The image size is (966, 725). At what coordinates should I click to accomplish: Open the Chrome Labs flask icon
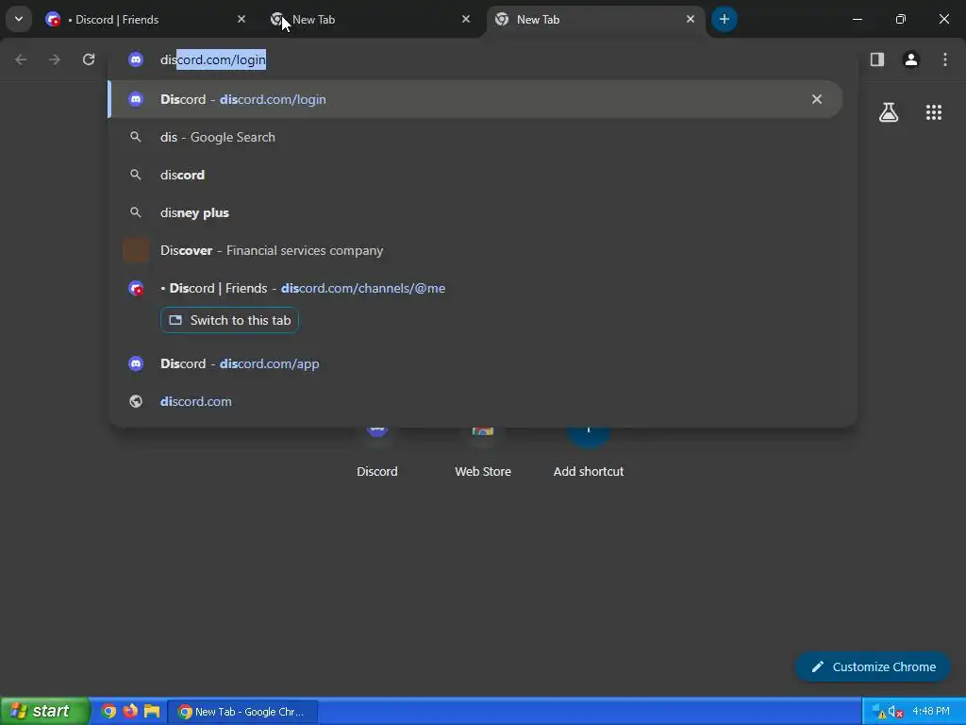[889, 112]
